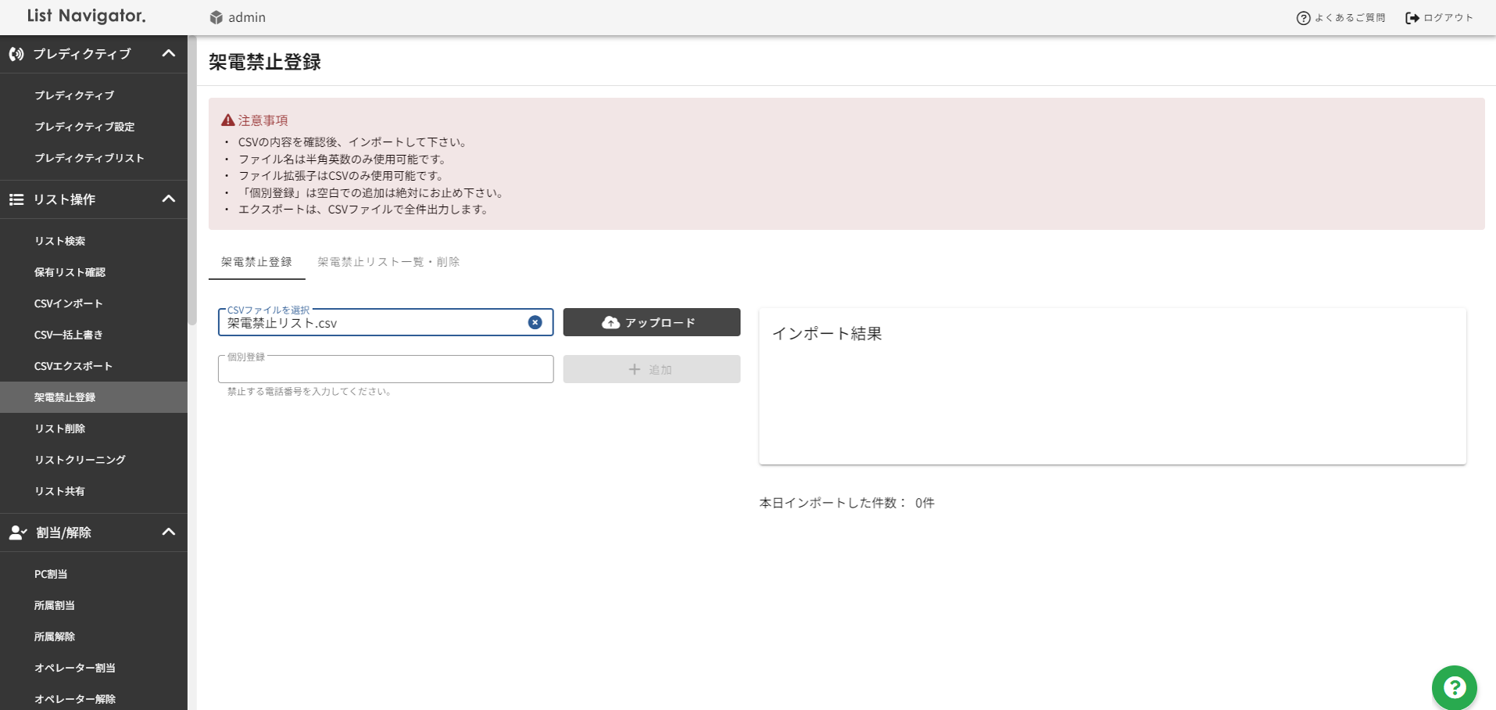Open リストクリーニング in sidebar
1496x710 pixels.
point(94,460)
